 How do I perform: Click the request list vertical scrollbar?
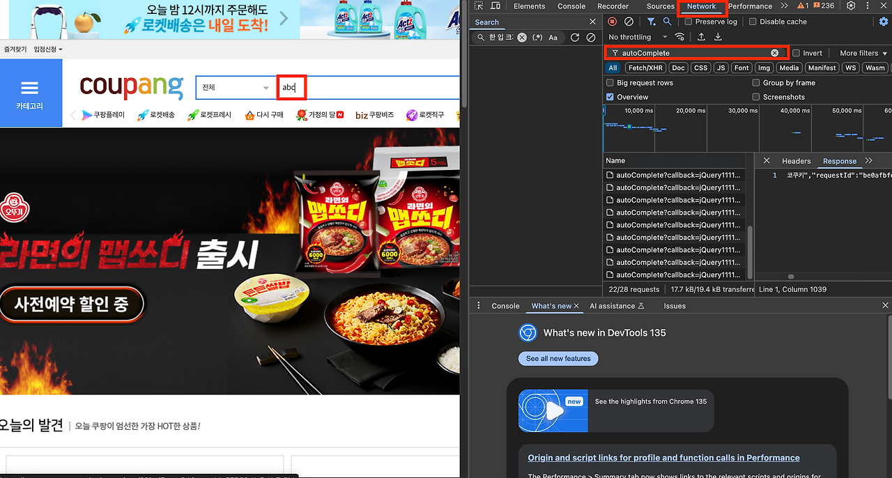click(750, 252)
